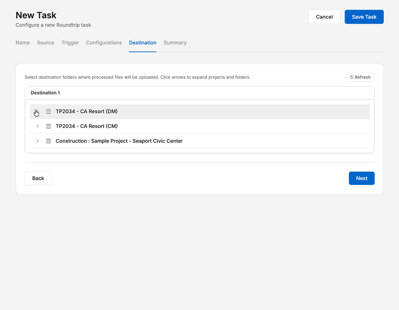Viewport: 399px width, 310px height.
Task: Open the Summary tab
Action: pyautogui.click(x=175, y=43)
